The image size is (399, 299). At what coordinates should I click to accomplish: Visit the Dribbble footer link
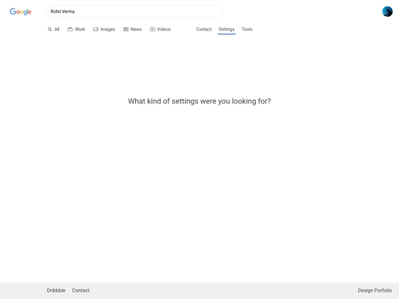tap(56, 290)
